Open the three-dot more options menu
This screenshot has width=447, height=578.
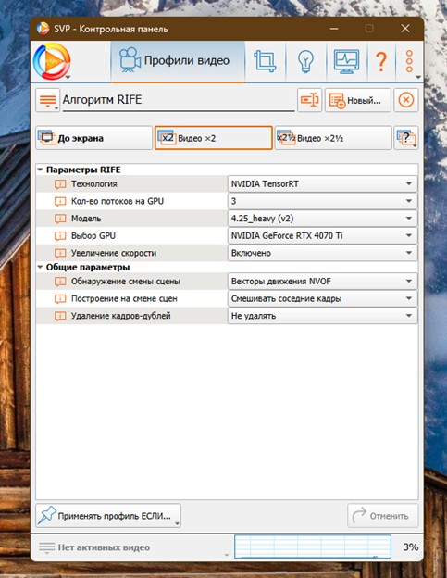409,61
